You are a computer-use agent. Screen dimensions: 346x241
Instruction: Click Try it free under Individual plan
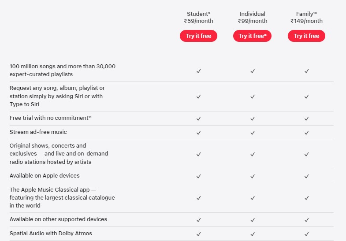click(252, 36)
